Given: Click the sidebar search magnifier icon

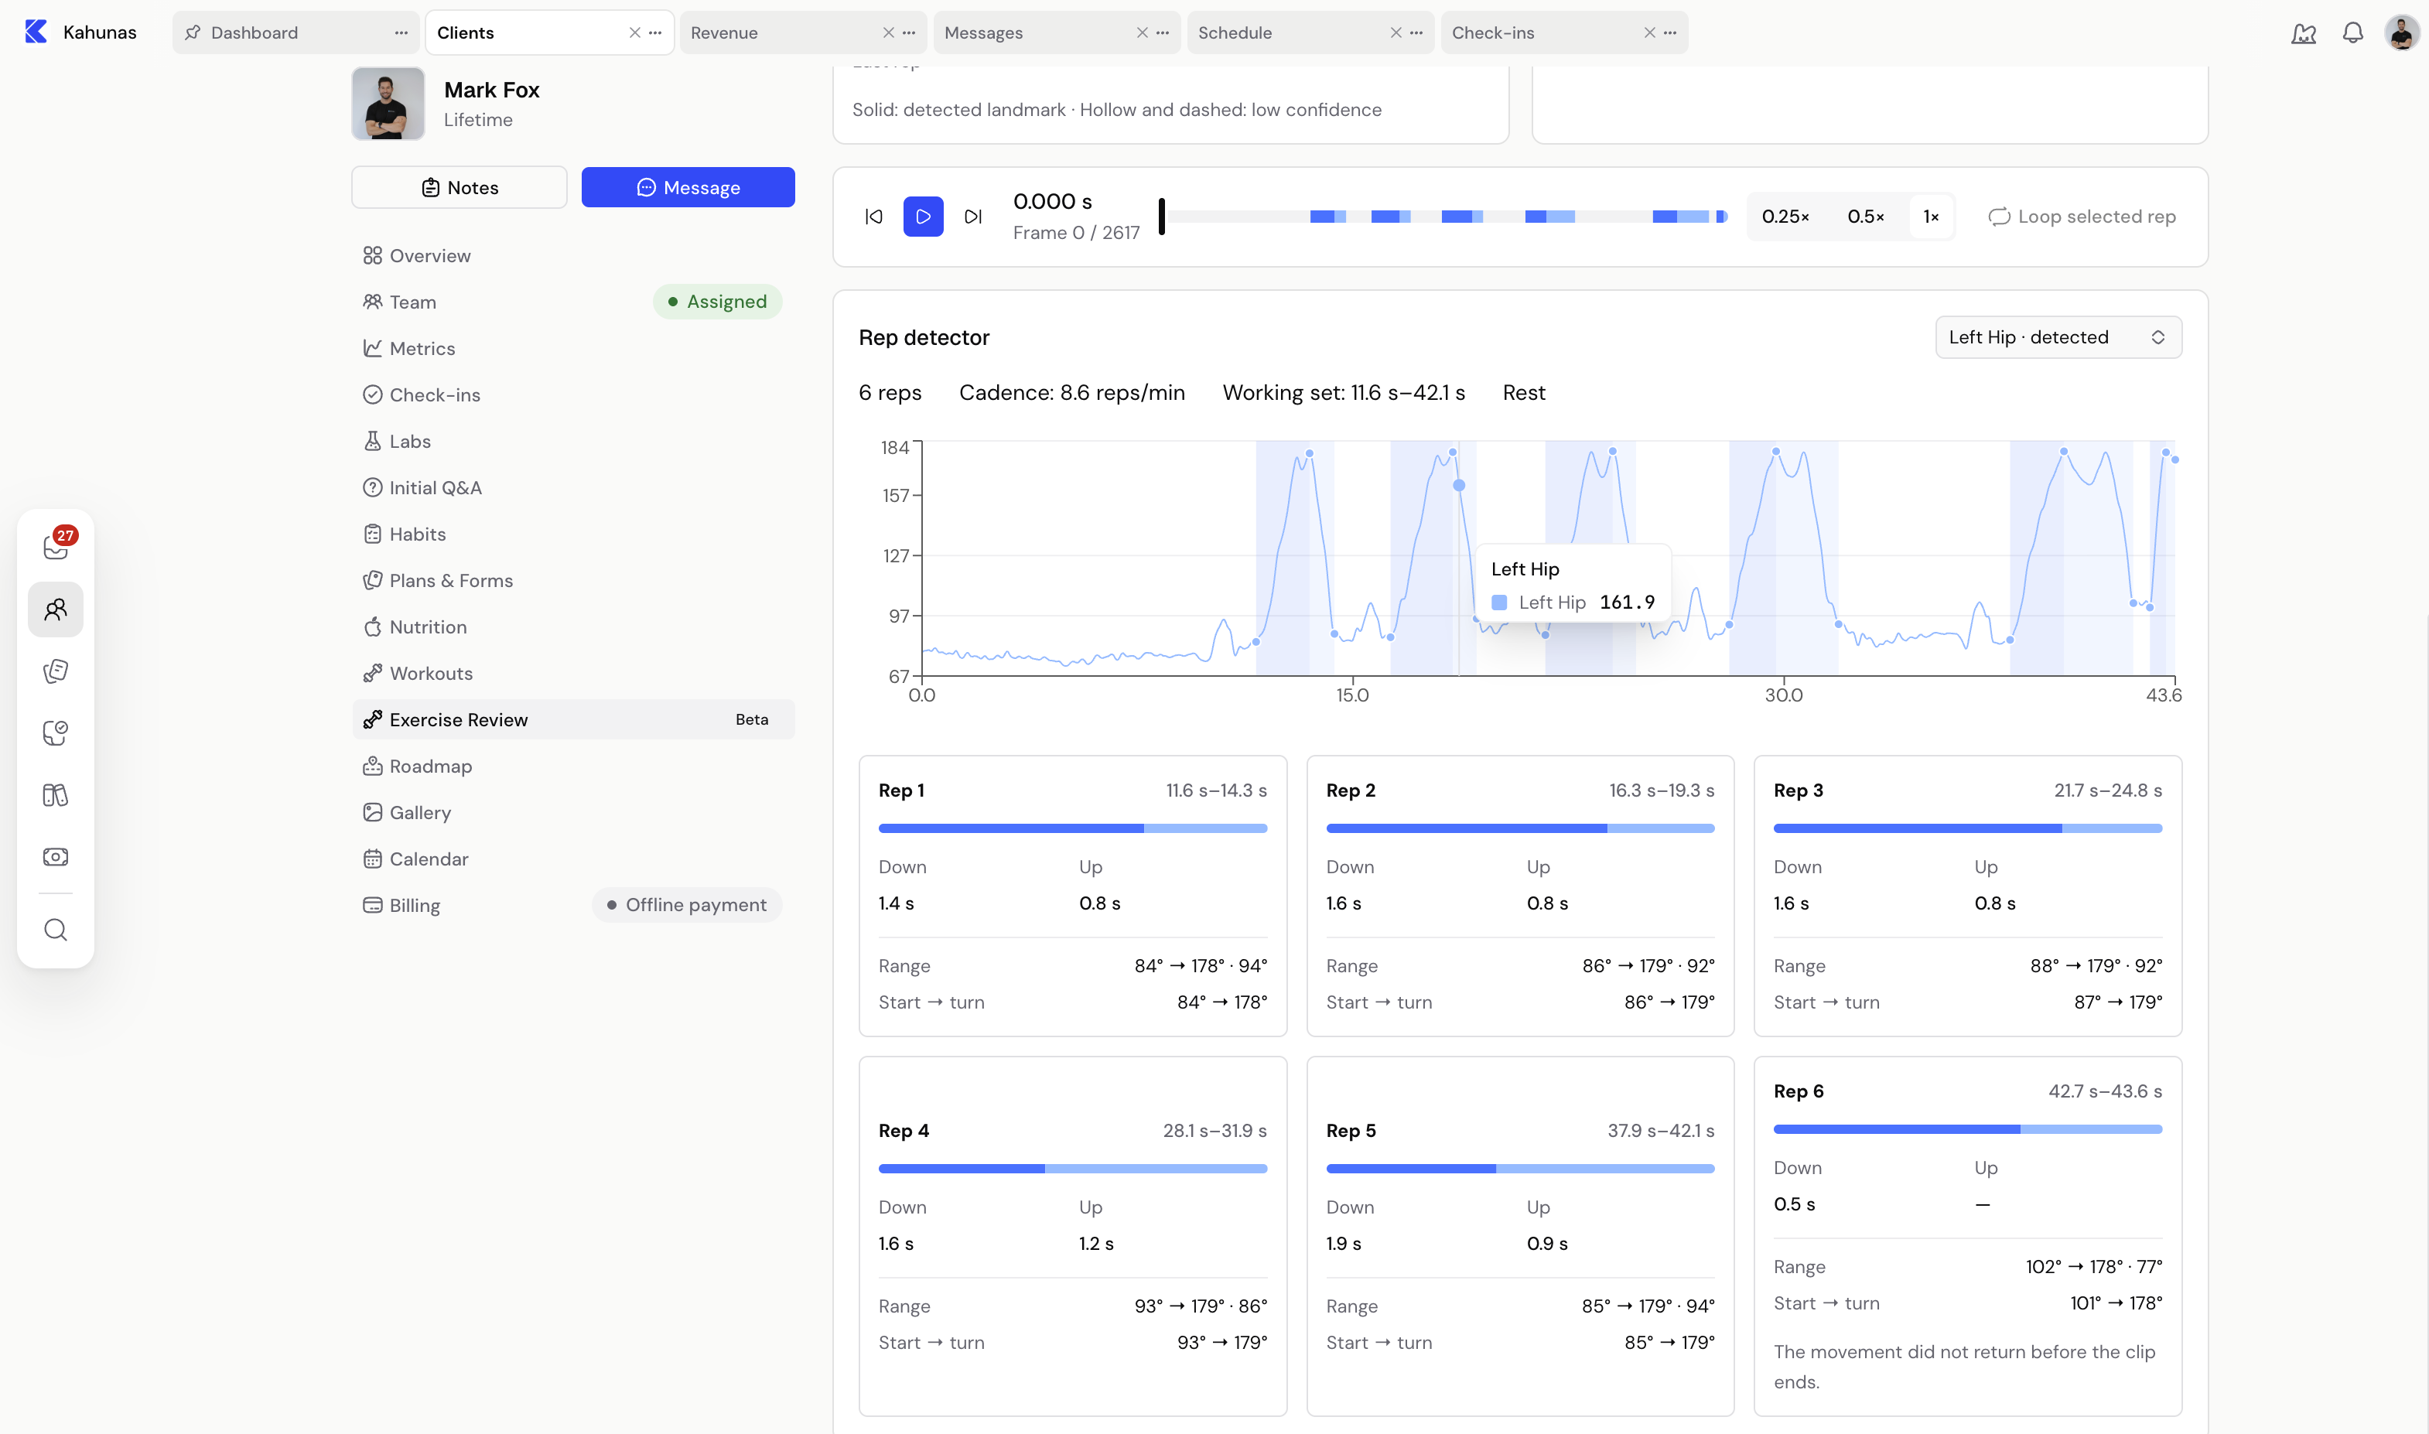Looking at the screenshot, I should click(56, 930).
